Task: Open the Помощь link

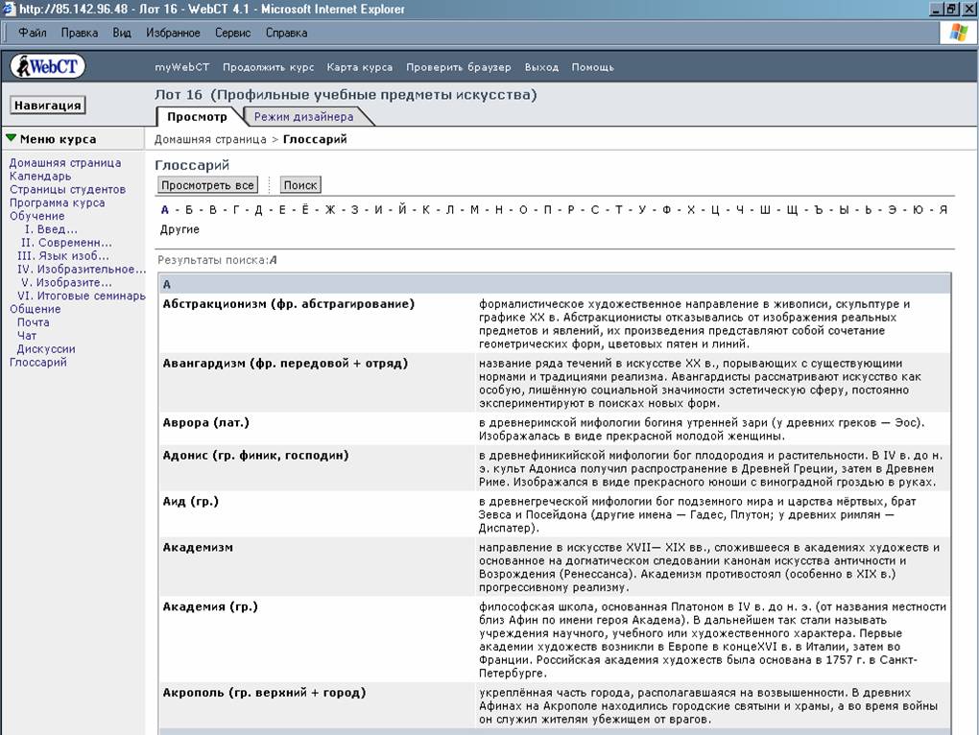Action: click(592, 67)
